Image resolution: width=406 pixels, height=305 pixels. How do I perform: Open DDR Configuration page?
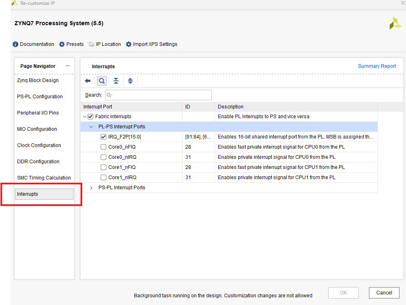pyautogui.click(x=38, y=162)
